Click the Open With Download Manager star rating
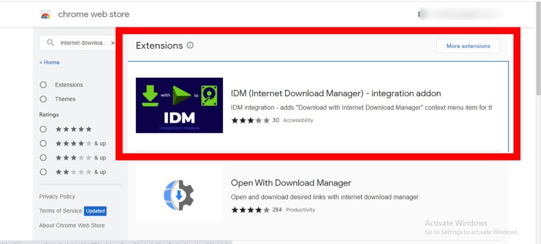The height and width of the screenshot is (244, 541). point(250,210)
